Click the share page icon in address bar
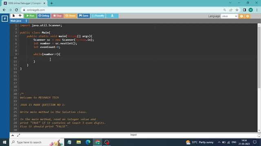261x146 pixels. 231,10
